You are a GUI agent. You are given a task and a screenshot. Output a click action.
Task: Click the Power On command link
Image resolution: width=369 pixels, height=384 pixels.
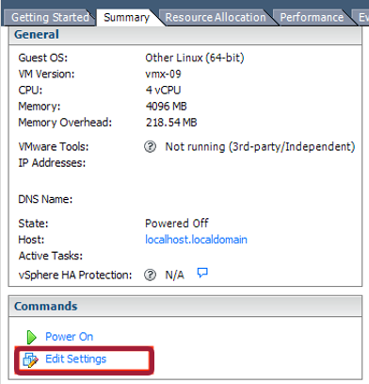pyautogui.click(x=69, y=337)
